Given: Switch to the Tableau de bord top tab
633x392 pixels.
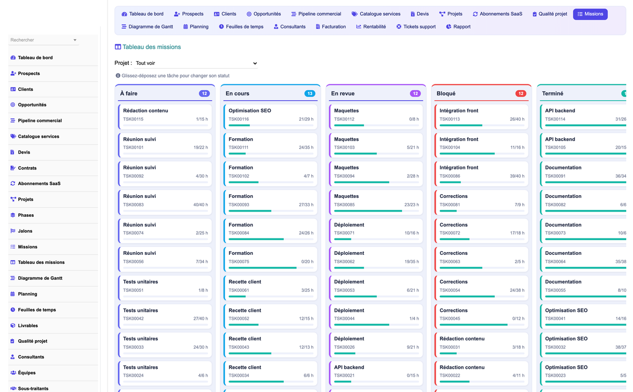Looking at the screenshot, I should [142, 14].
